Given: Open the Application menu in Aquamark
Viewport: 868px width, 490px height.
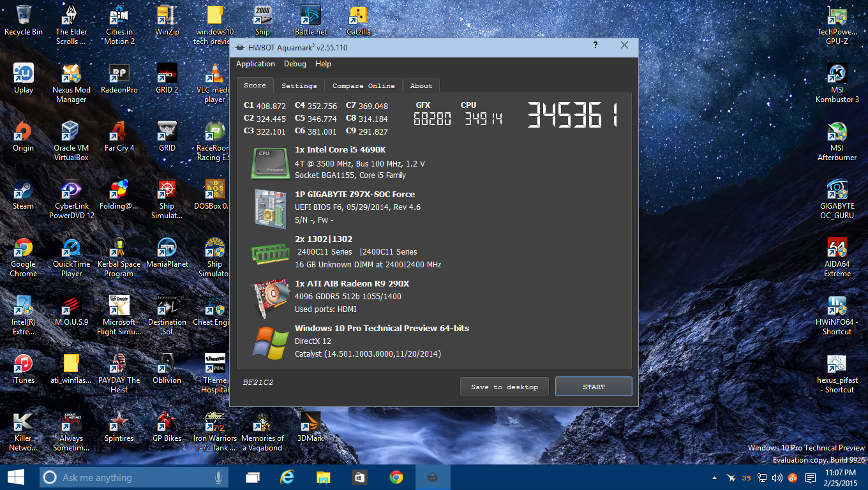Looking at the screenshot, I should [255, 64].
